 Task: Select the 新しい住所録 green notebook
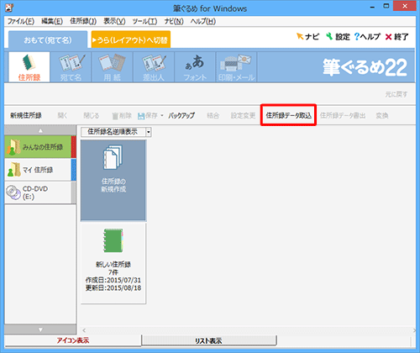113,263
